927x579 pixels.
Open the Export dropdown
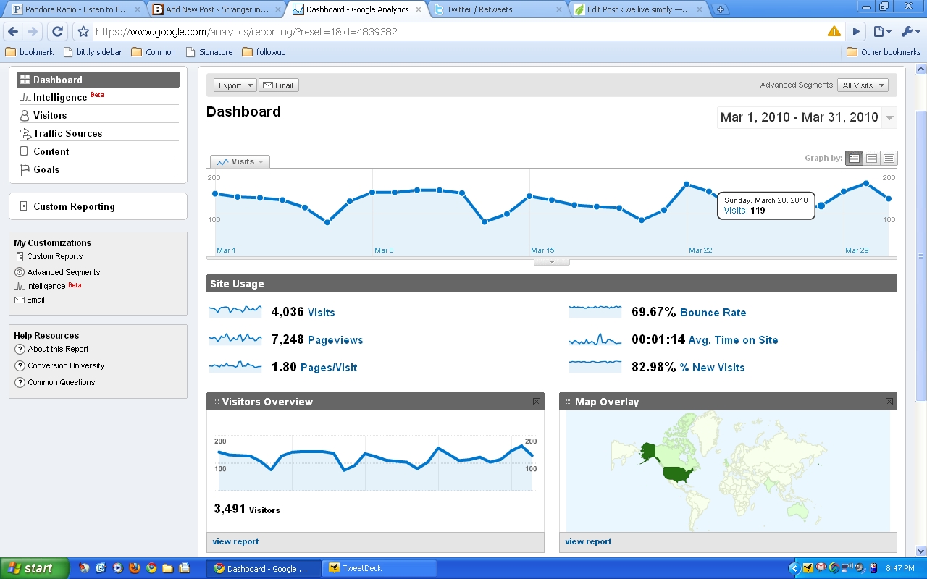(x=235, y=85)
